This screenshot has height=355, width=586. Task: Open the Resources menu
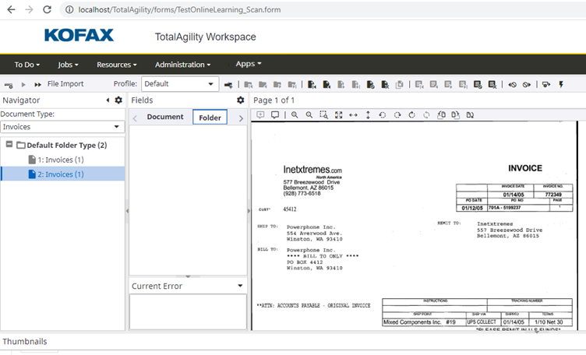(x=116, y=65)
